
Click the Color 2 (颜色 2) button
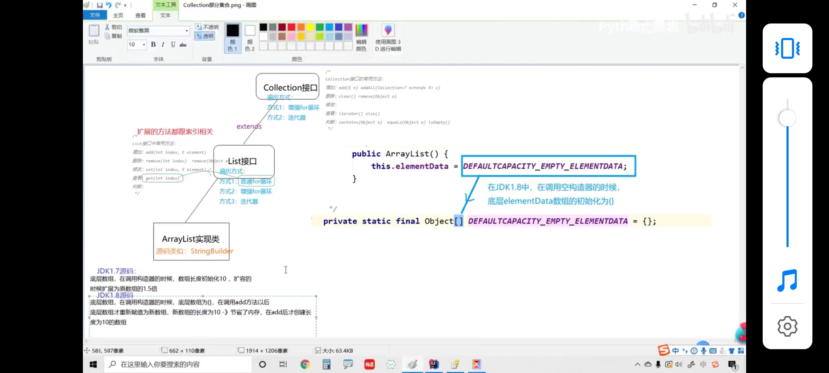[250, 38]
